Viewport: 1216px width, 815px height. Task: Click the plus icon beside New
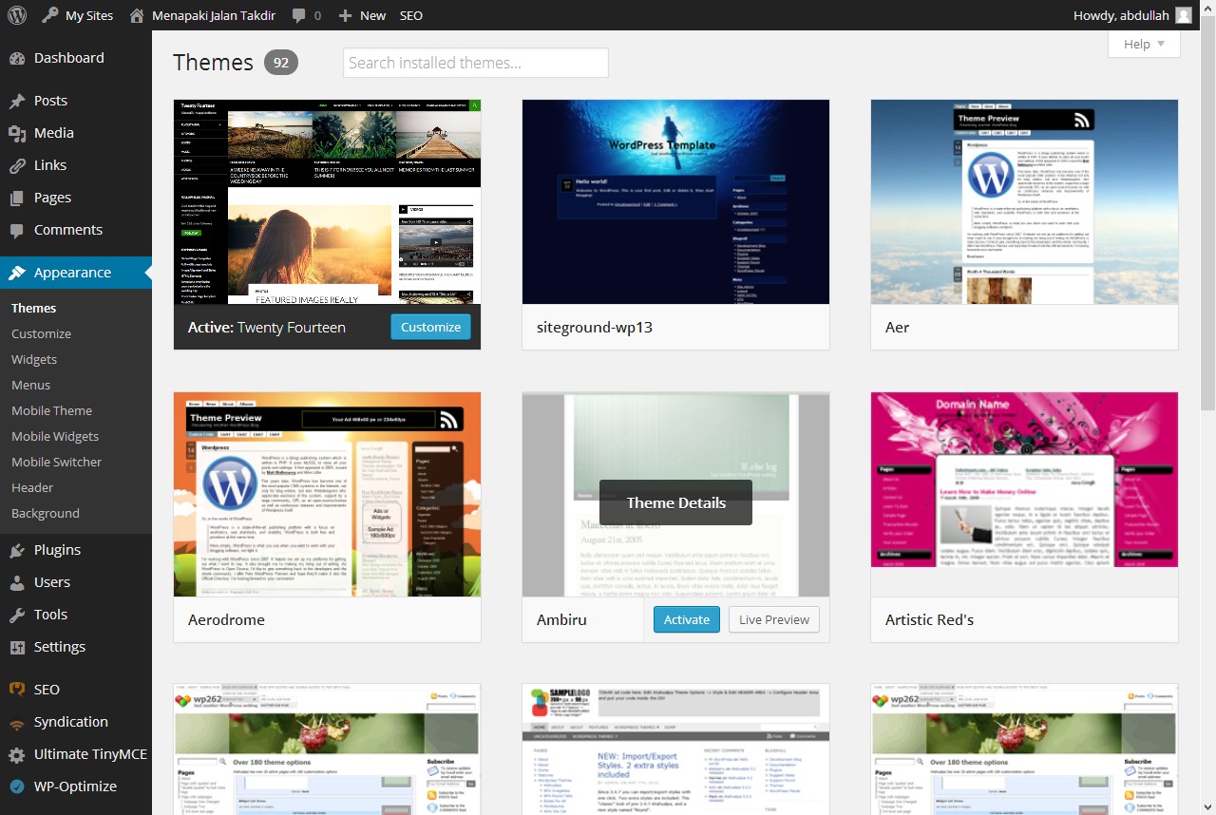point(345,16)
